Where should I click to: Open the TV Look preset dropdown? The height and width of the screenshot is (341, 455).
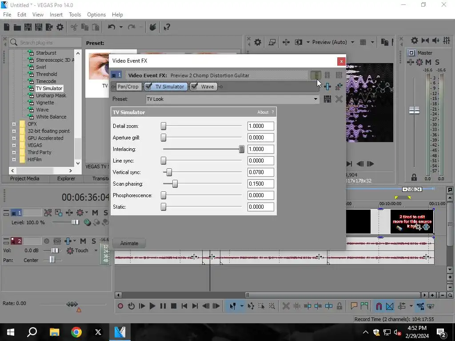315,99
